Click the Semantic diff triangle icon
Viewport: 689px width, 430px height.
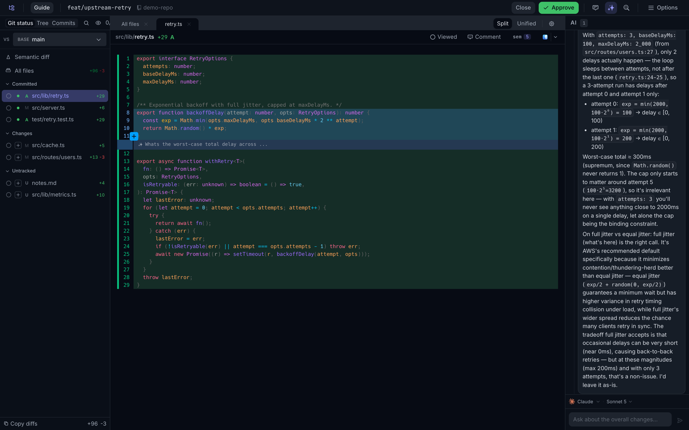pyautogui.click(x=8, y=57)
